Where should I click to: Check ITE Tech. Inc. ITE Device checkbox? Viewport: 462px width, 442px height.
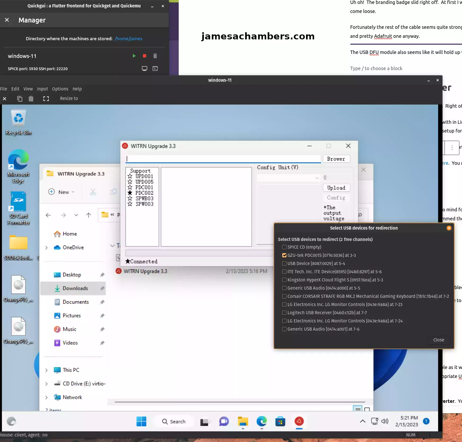(x=284, y=272)
